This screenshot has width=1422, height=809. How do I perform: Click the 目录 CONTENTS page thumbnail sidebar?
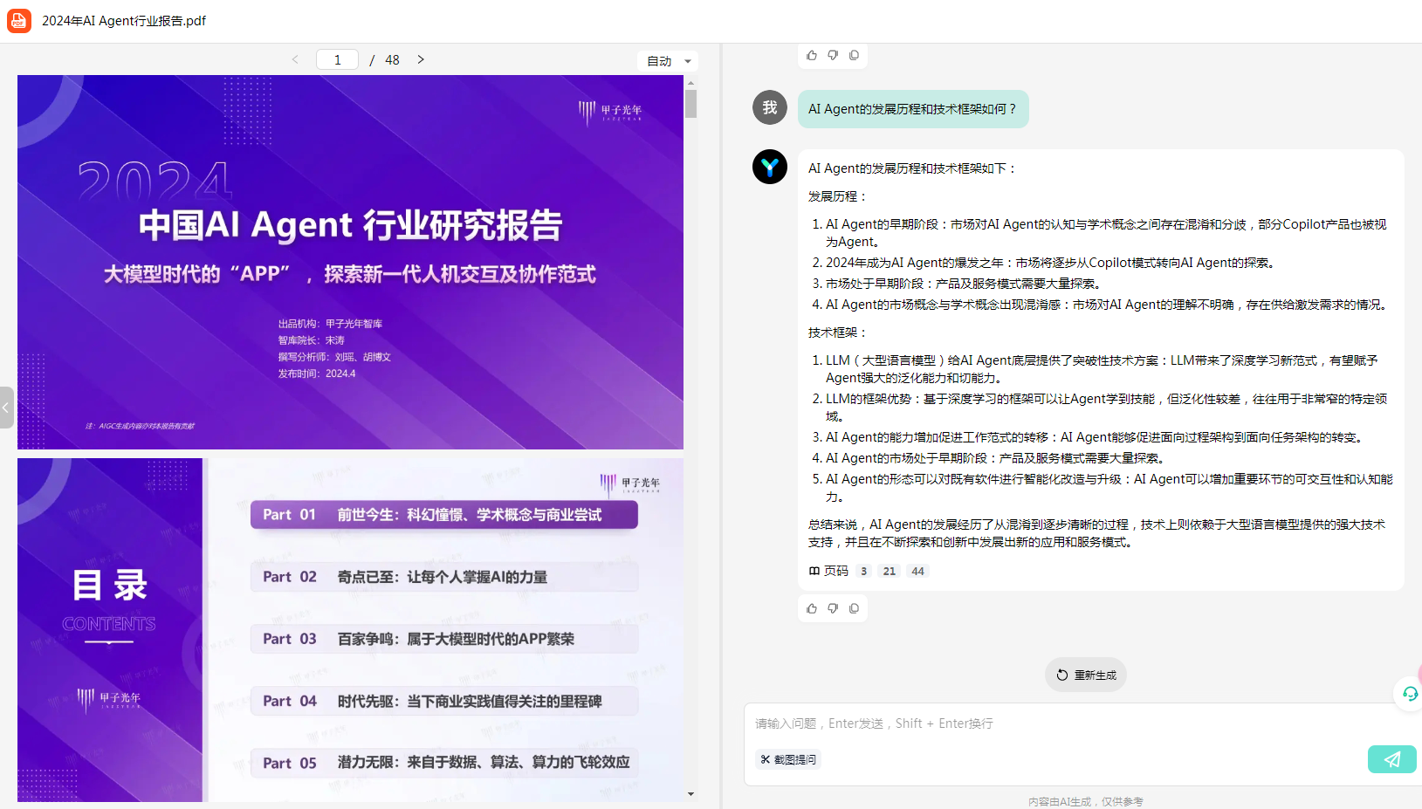tap(110, 629)
